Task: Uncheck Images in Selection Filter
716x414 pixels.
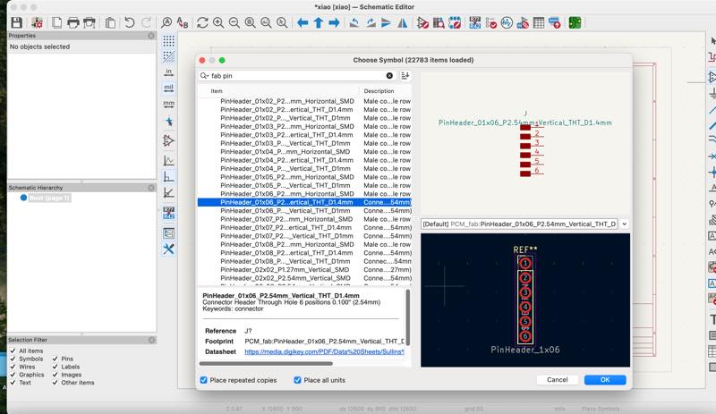Action: click(55, 375)
